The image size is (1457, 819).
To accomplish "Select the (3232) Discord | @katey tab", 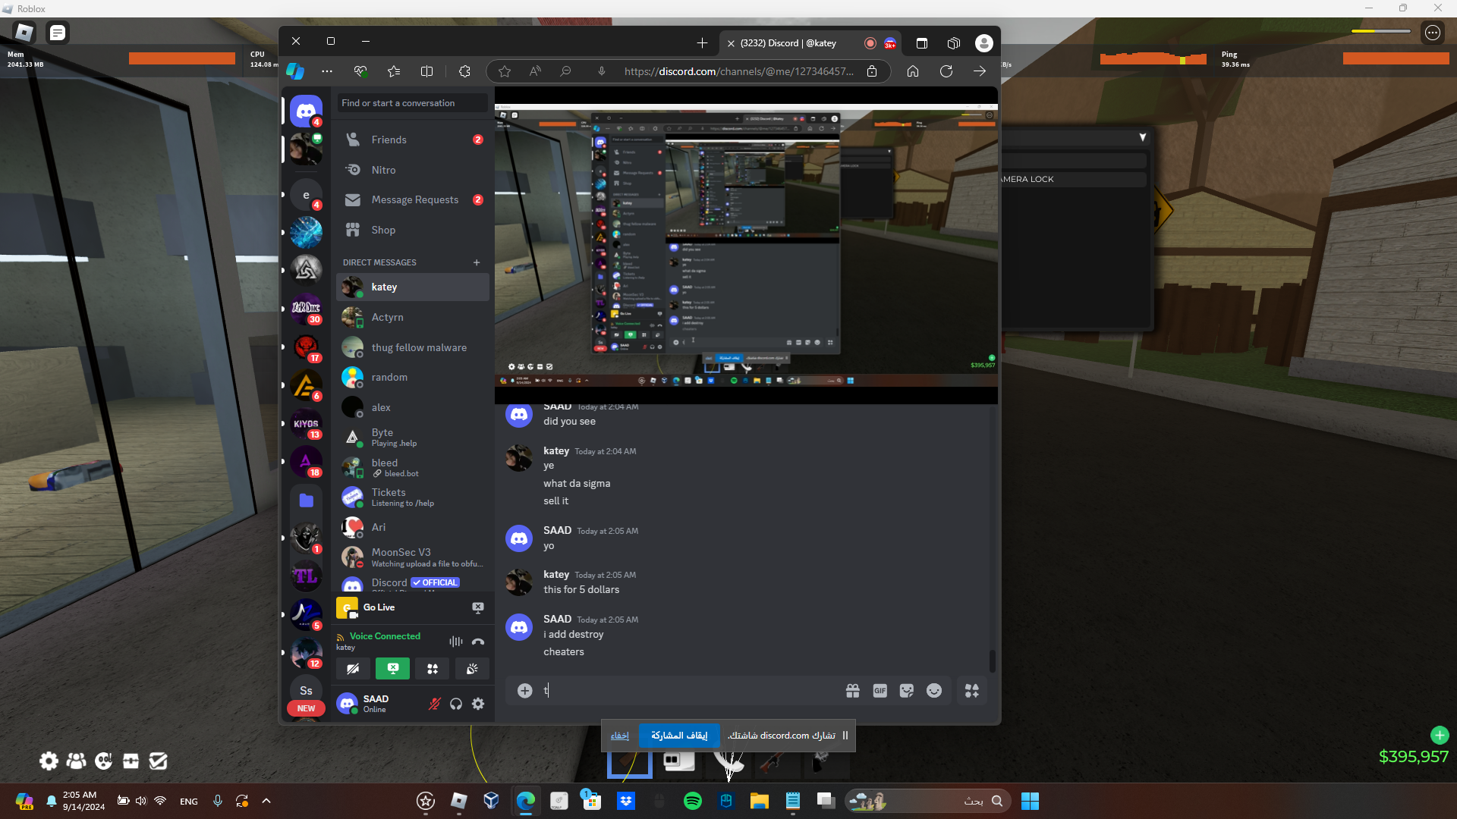I will coord(810,43).
